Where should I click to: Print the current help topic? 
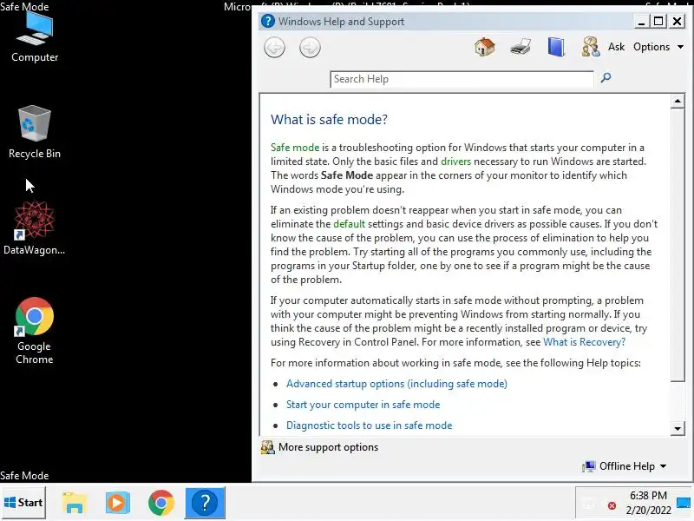point(520,47)
